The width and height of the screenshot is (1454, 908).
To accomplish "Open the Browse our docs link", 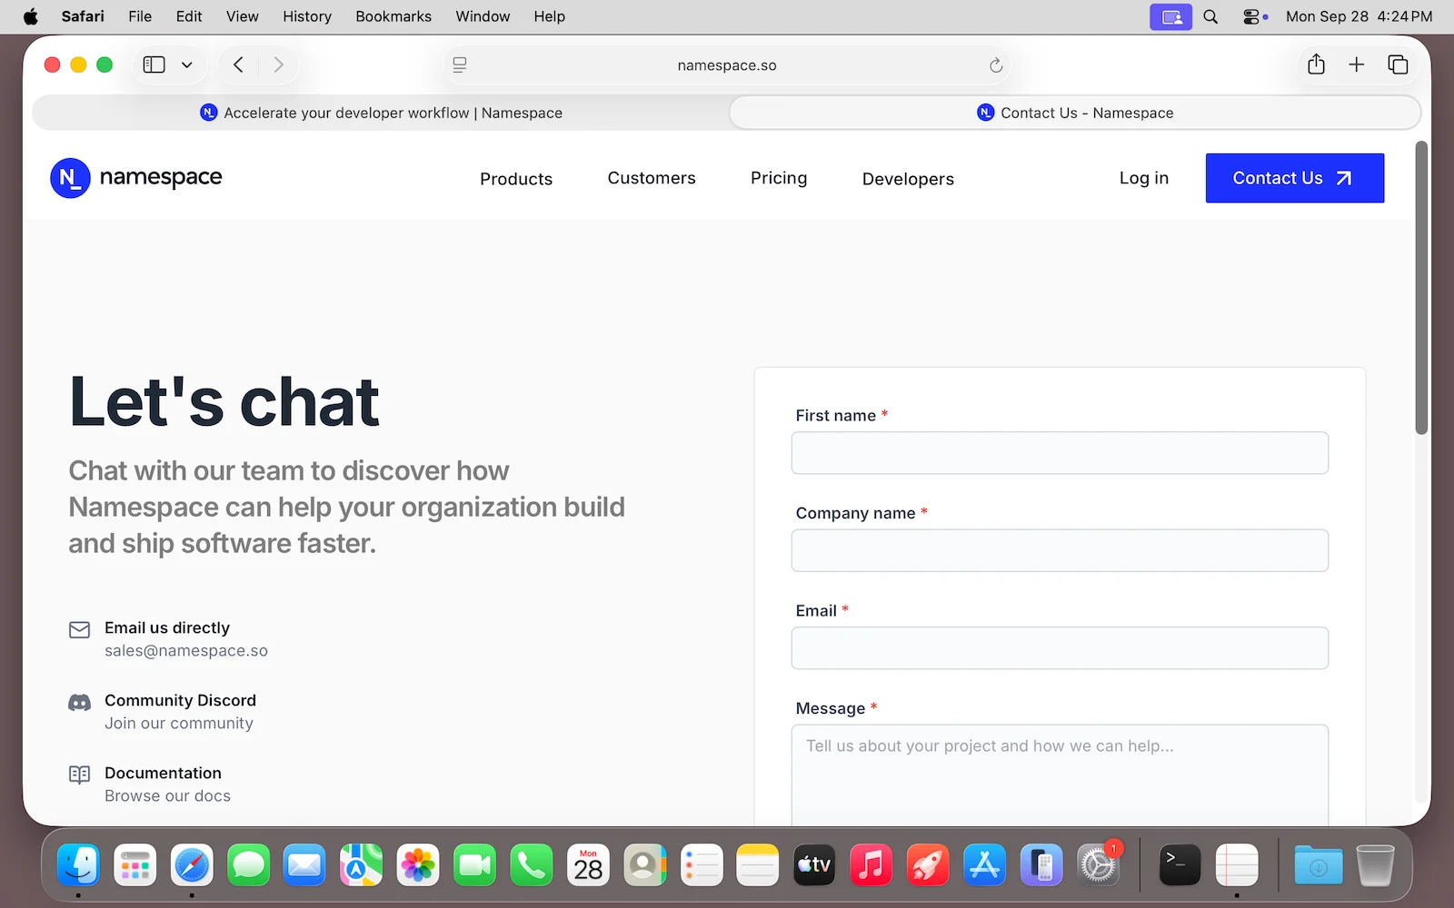I will (168, 795).
